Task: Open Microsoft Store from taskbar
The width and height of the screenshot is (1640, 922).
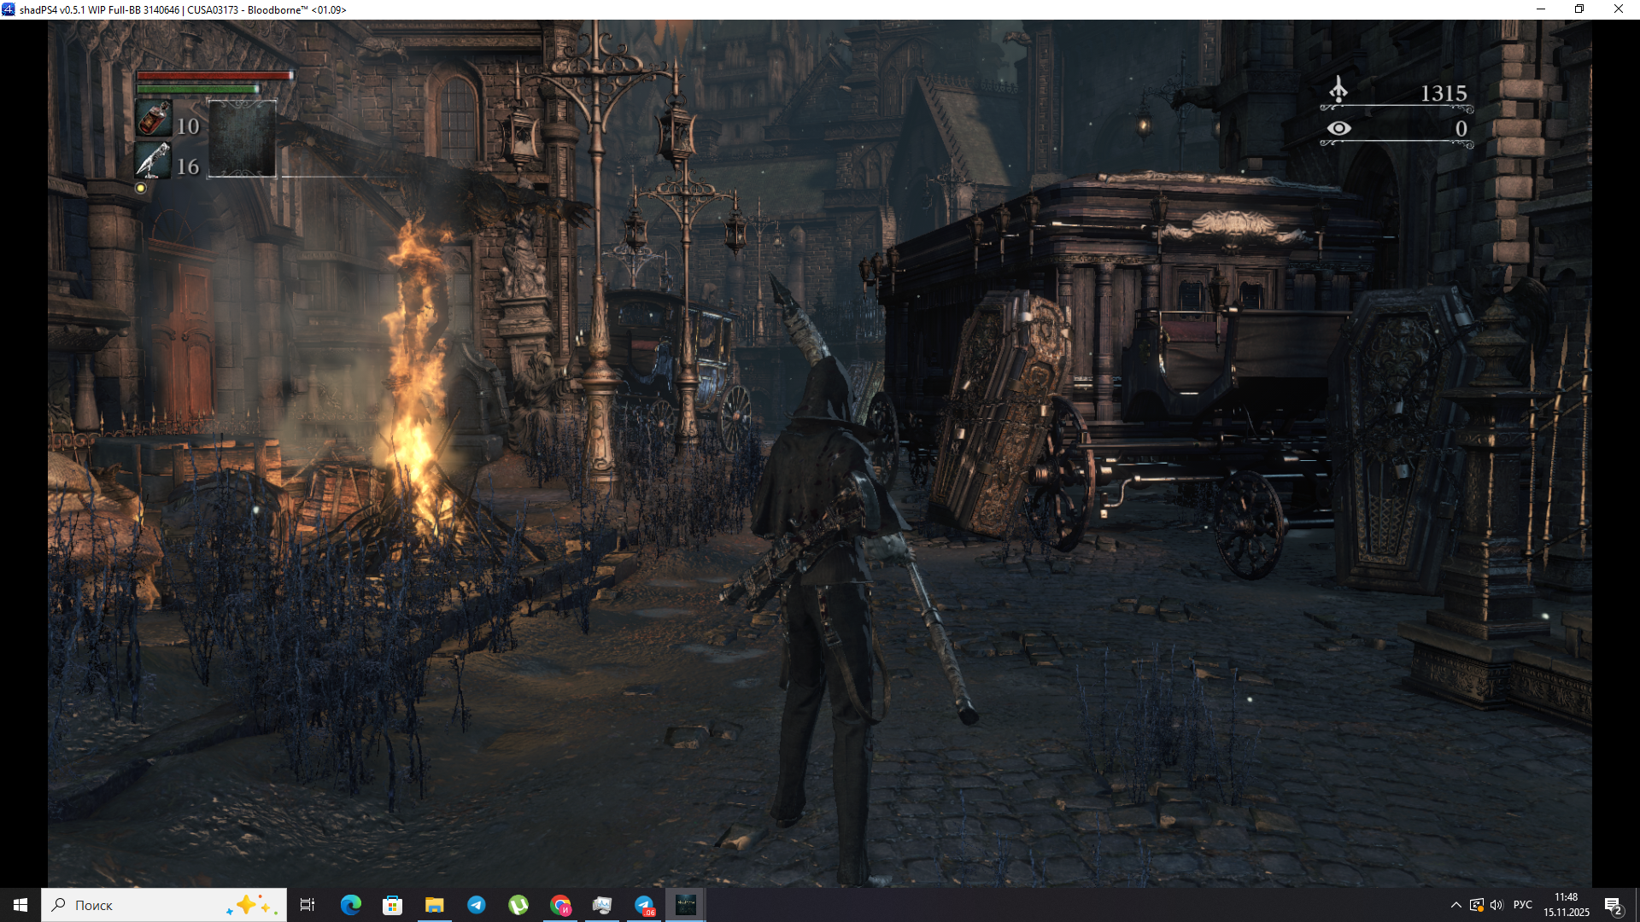Action: point(392,905)
